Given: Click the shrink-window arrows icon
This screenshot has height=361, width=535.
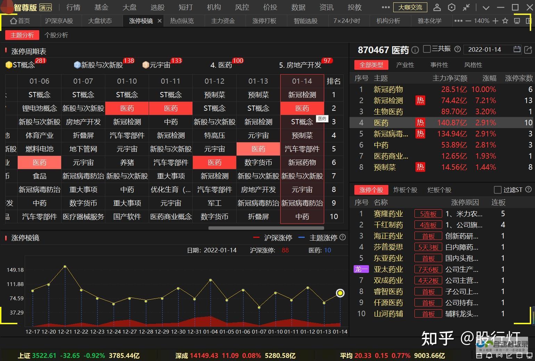Looking at the screenshot, I should 467,7.
